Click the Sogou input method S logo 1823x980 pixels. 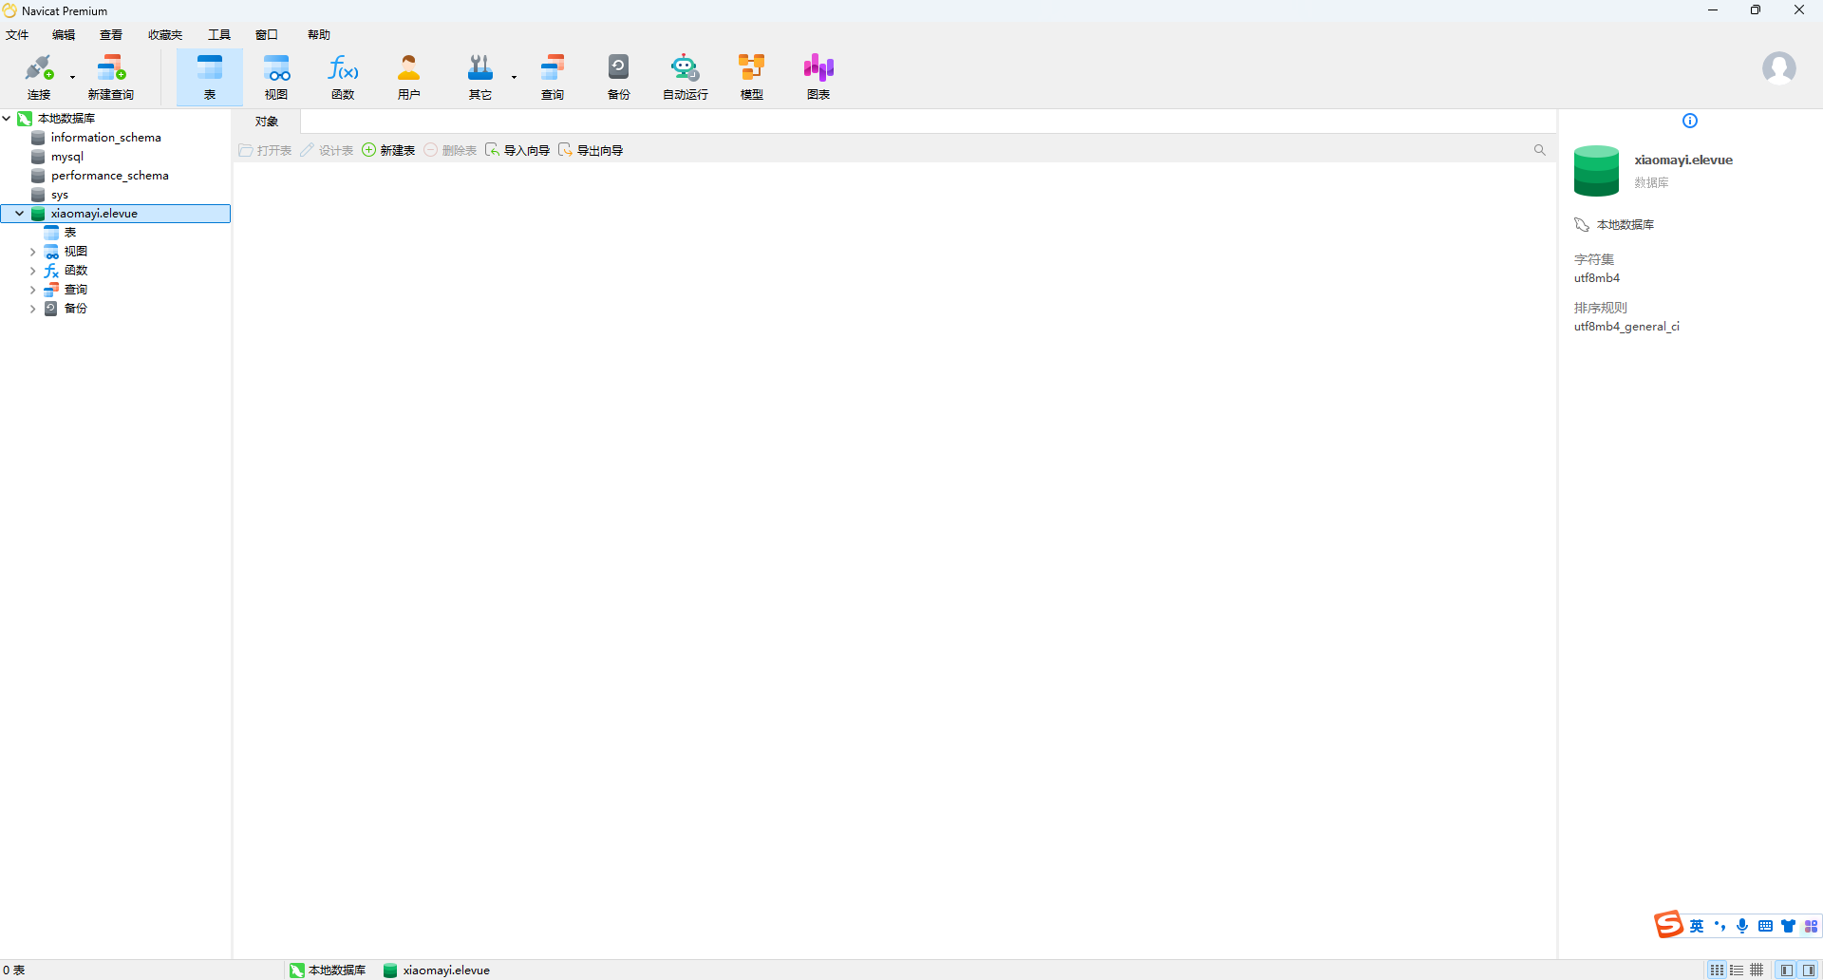[1668, 924]
